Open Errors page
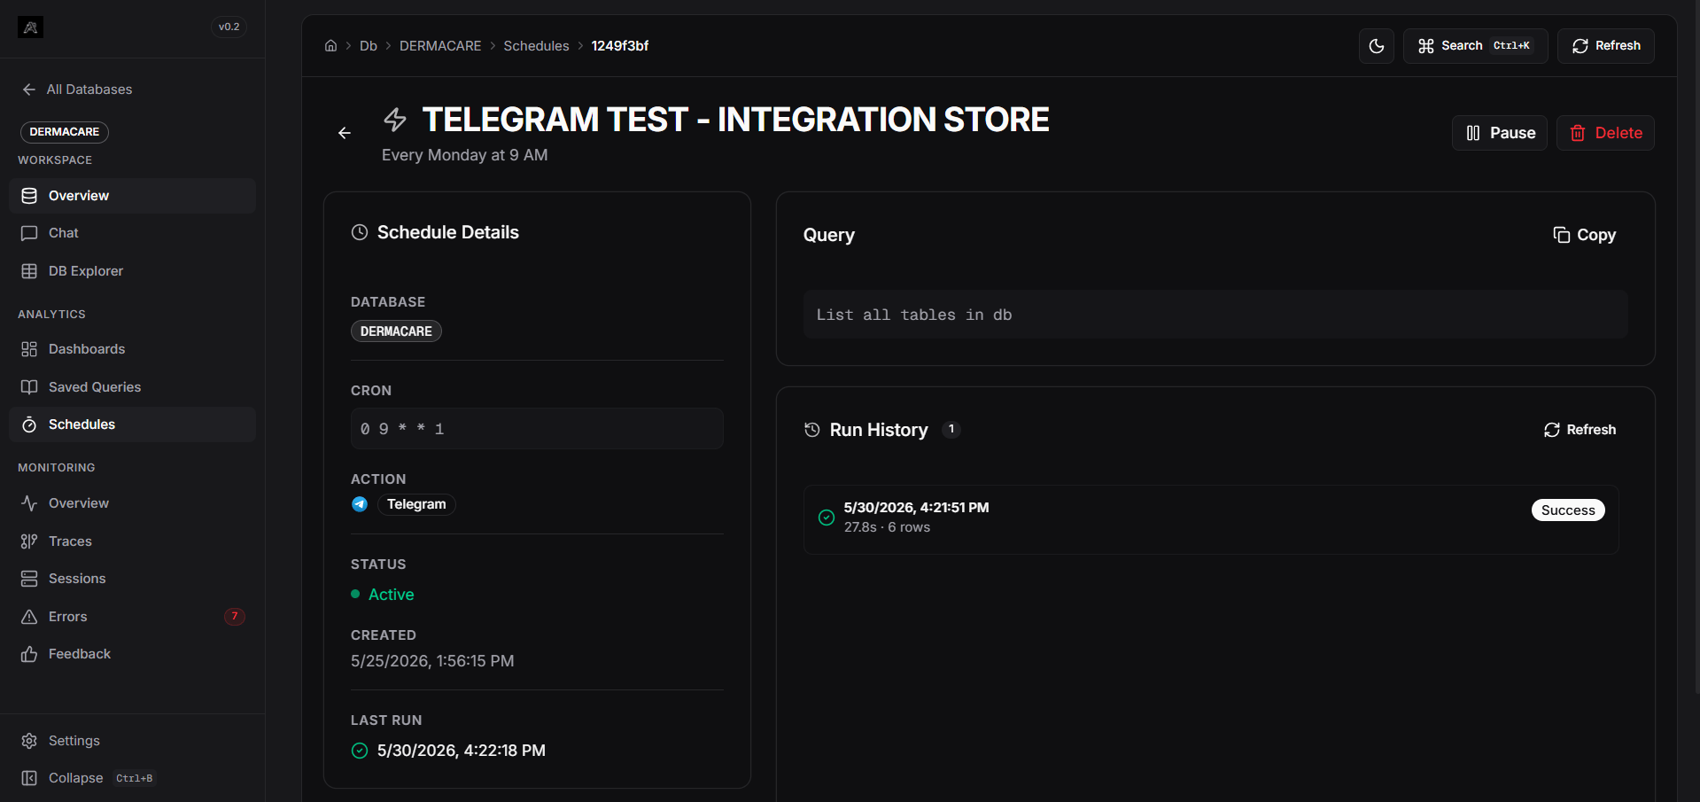The height and width of the screenshot is (802, 1700). click(x=132, y=617)
